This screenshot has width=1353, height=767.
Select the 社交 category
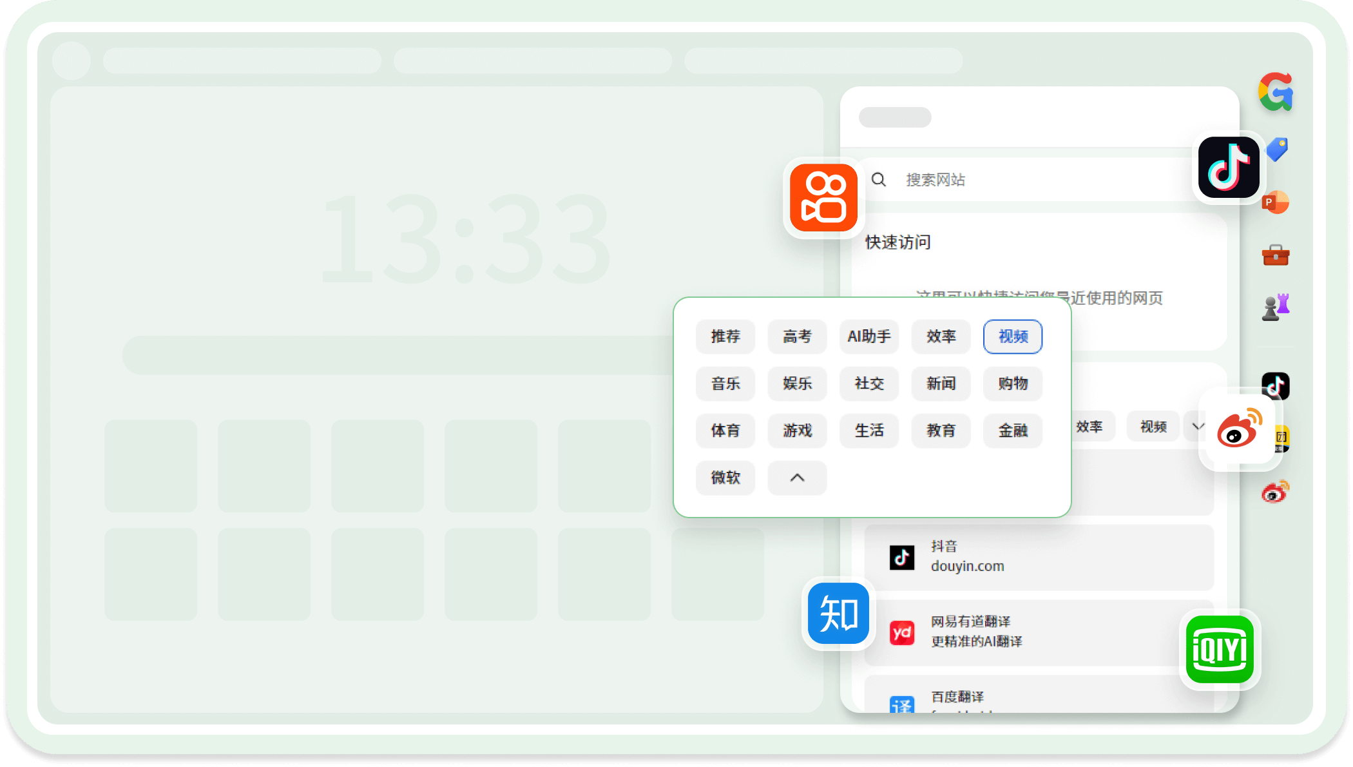pos(869,383)
